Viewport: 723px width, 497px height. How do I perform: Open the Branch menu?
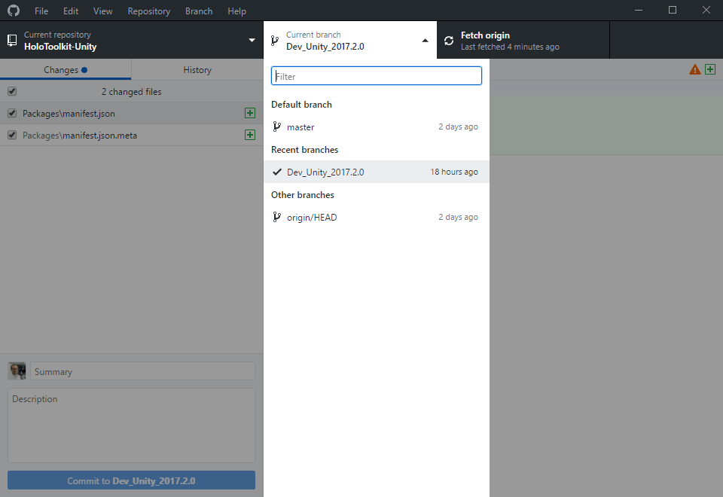click(199, 11)
